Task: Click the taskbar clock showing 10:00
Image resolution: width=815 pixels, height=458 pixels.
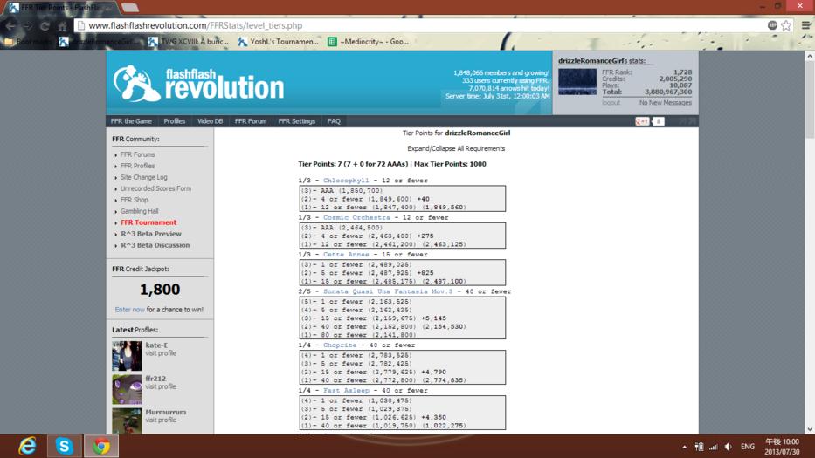Action: click(782, 447)
